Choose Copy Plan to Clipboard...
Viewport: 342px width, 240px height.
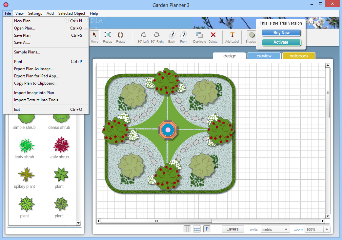click(x=46, y=83)
